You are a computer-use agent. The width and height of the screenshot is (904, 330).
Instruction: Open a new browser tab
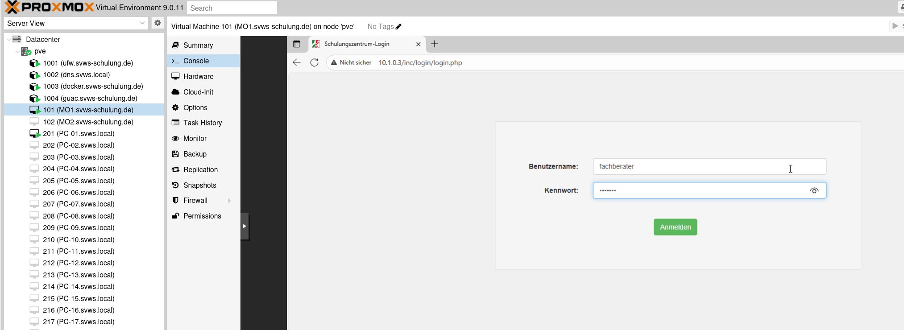435,44
